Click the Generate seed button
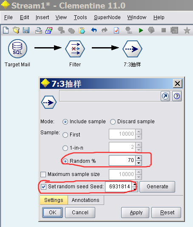This screenshot has width=193, height=227. 157,187
